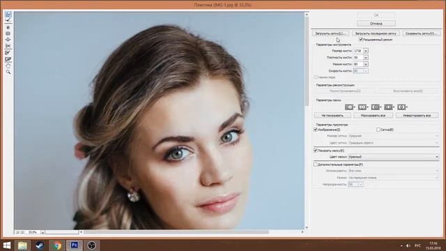Select the Hand tool

pos(8,66)
